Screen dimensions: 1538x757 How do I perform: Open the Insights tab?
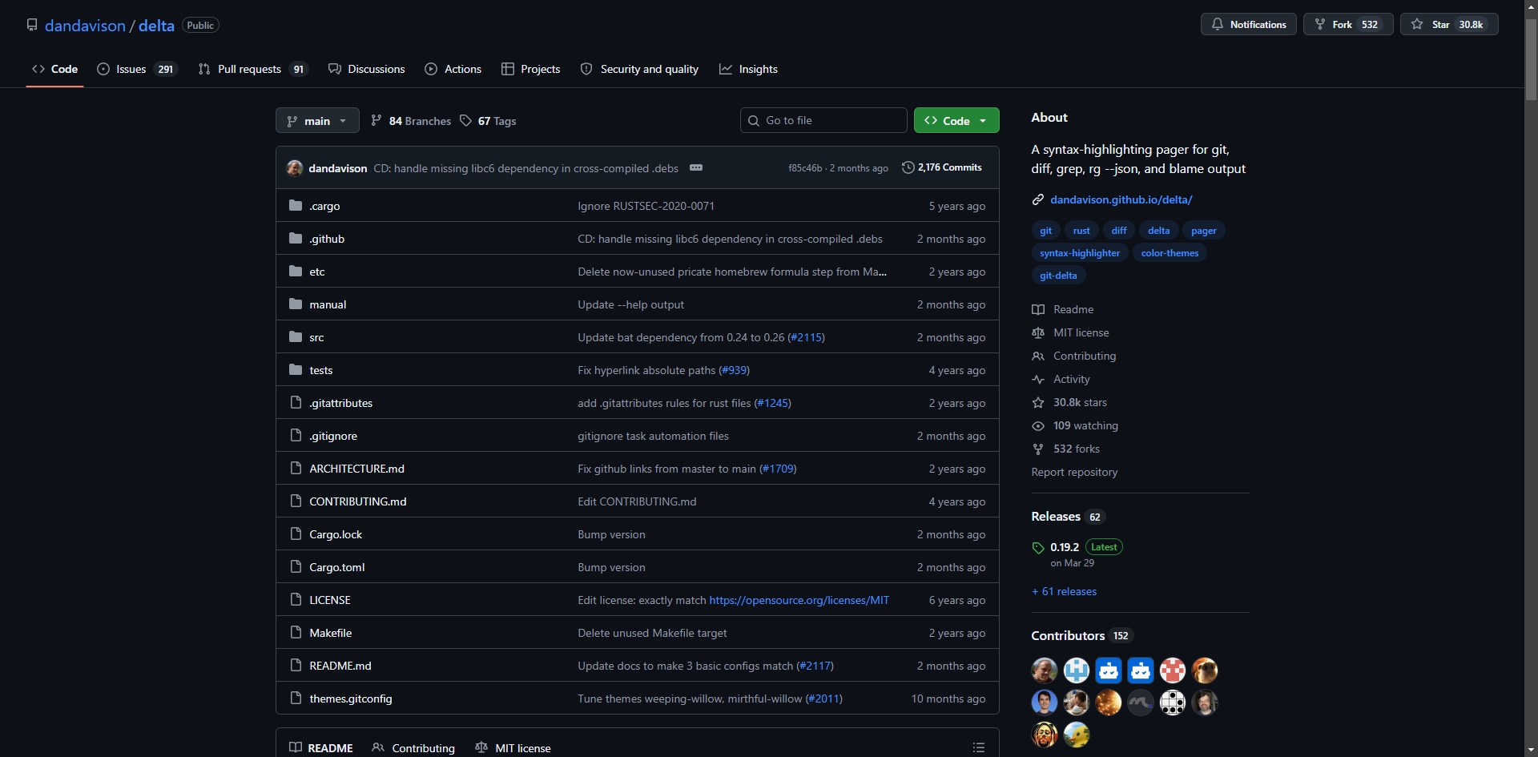(749, 69)
